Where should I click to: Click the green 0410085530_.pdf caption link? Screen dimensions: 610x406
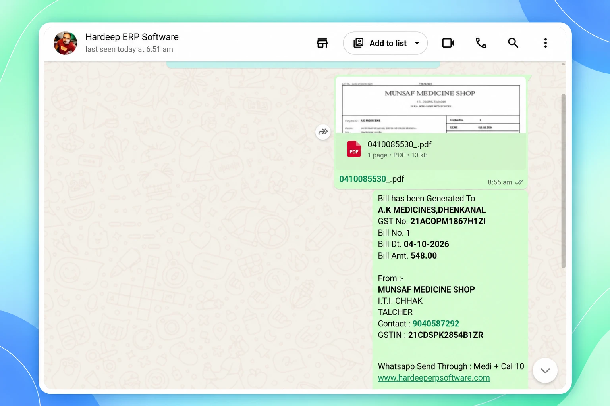coord(372,179)
